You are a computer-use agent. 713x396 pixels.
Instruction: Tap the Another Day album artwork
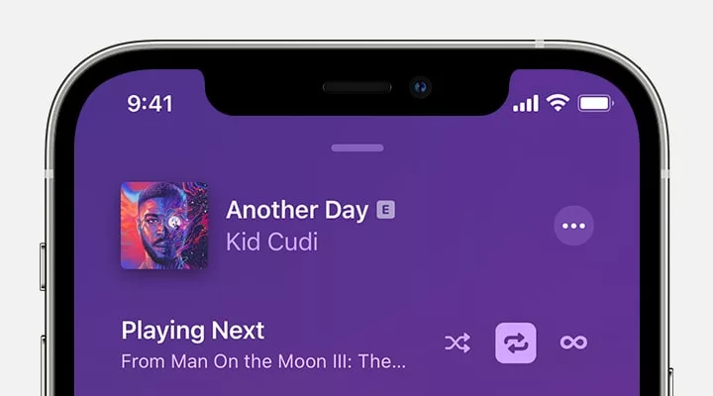[164, 226]
